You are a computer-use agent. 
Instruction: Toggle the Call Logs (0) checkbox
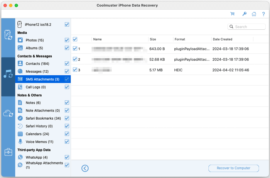67,87
